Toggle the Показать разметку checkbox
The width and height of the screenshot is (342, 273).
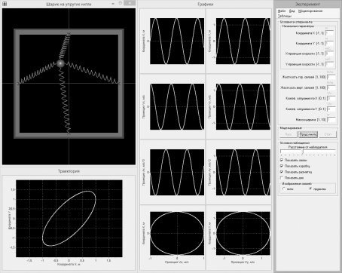click(282, 172)
